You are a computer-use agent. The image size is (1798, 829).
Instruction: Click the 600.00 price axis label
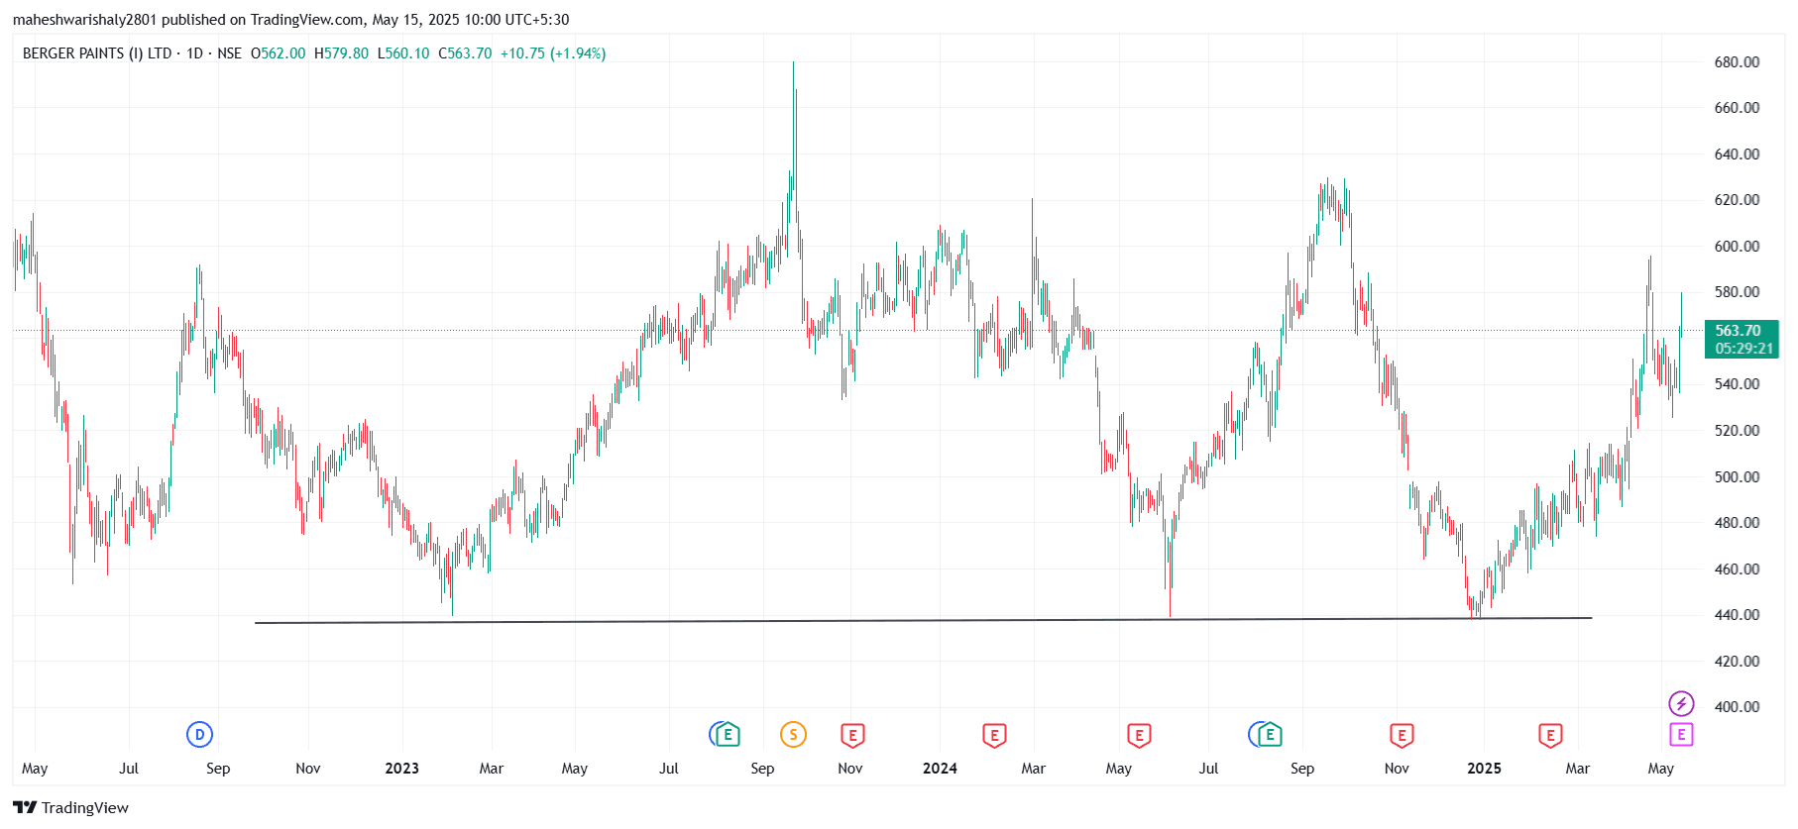[x=1737, y=247]
